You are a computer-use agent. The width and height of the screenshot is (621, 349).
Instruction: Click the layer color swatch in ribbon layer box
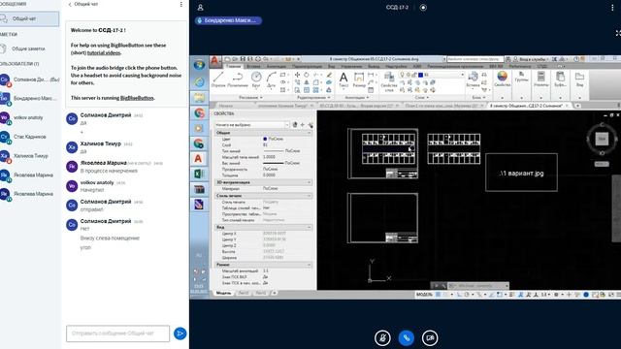pos(420,75)
